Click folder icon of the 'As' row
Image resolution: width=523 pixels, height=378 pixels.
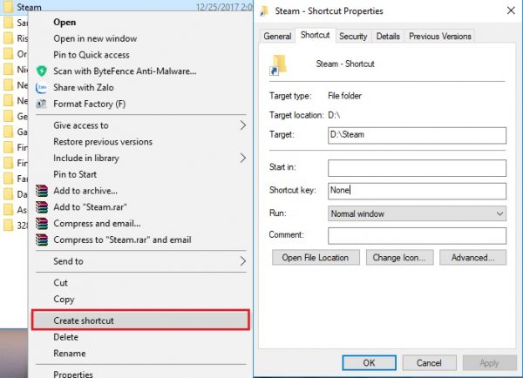(9, 210)
